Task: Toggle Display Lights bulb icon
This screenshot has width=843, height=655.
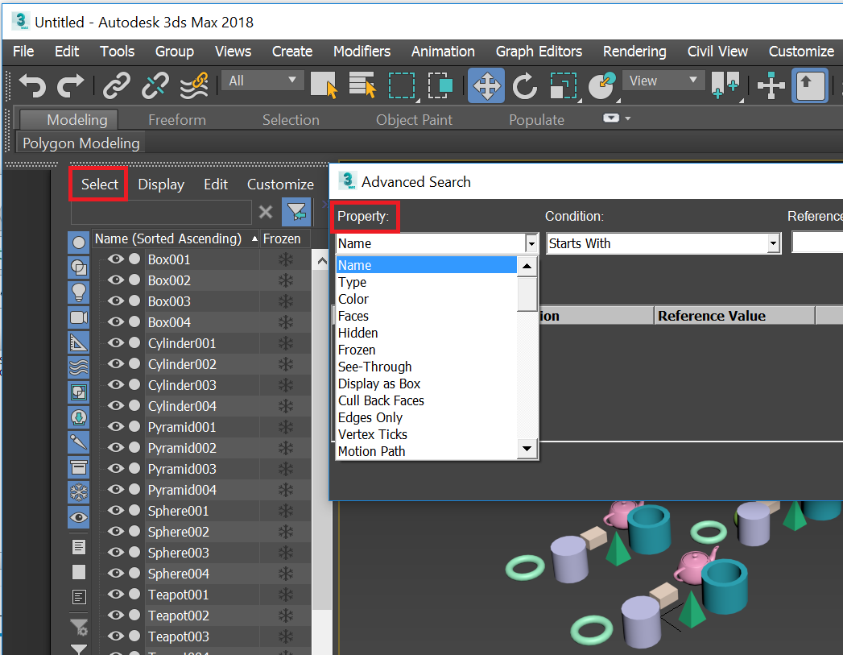Action: 78,292
